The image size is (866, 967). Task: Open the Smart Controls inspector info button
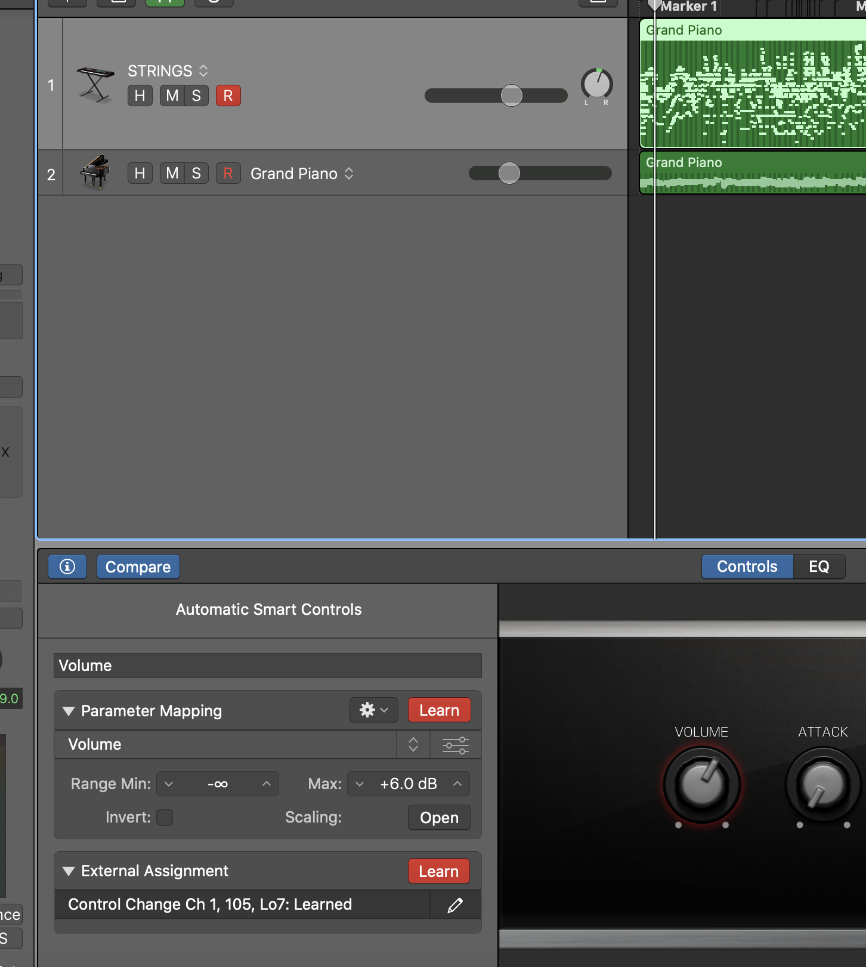coord(67,566)
